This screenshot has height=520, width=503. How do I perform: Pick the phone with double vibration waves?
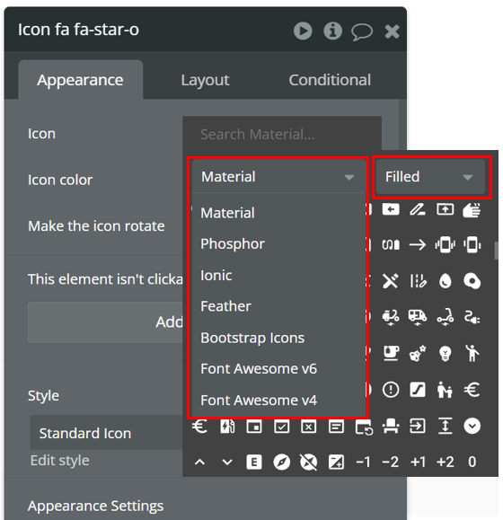[445, 245]
